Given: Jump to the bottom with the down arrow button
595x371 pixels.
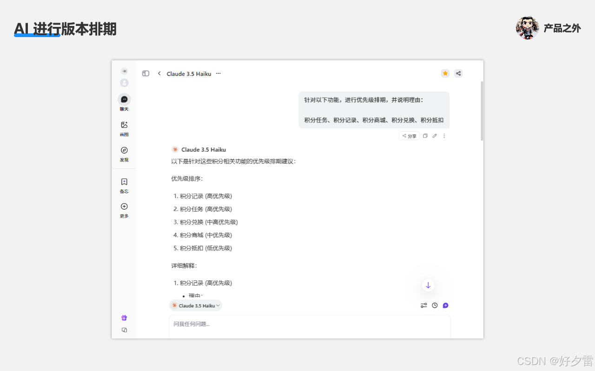Looking at the screenshot, I should (428, 285).
